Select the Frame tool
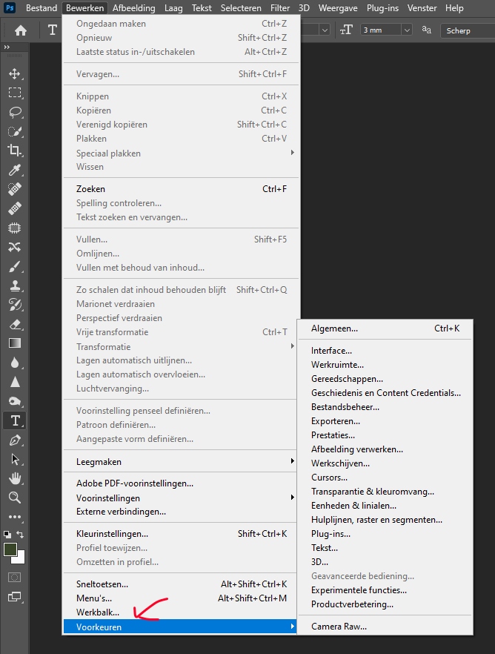495x654 pixels. 15,228
